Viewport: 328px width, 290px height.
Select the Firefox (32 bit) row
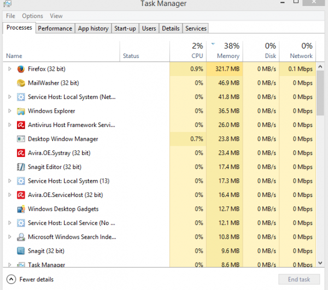pyautogui.click(x=159, y=69)
